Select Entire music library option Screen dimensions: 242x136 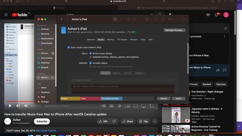[90, 53]
